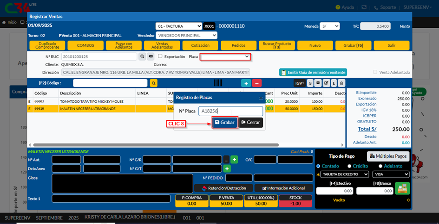Enable the Exportación checkbox
Viewport: 439px width, 224px height.
point(160,56)
